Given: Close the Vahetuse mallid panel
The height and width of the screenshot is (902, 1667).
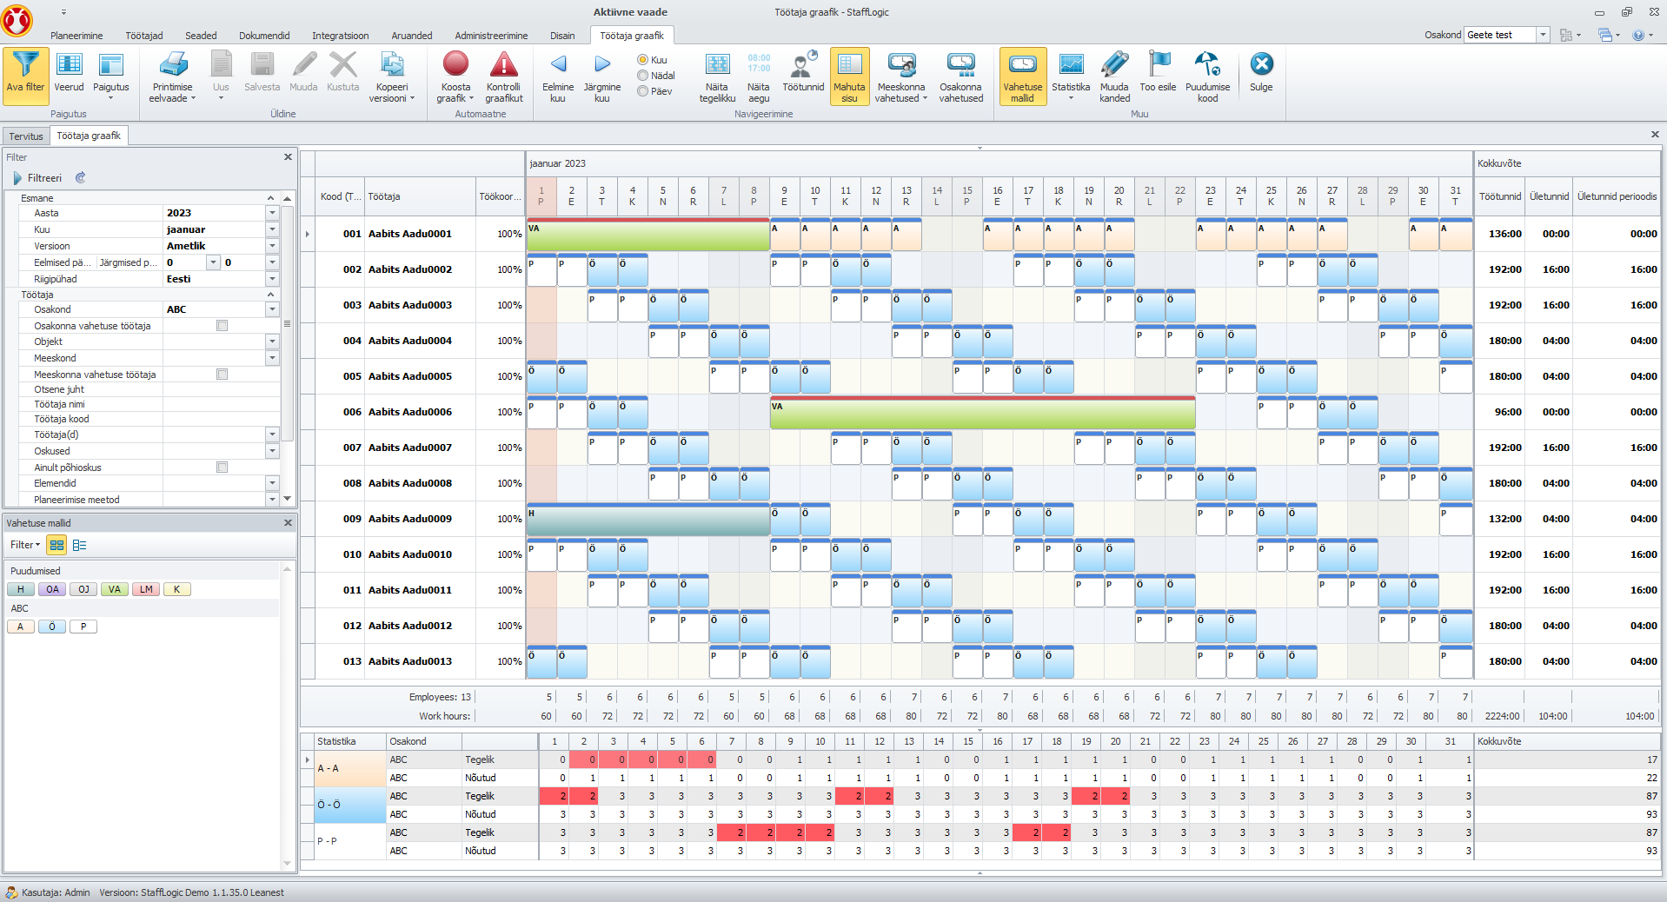Looking at the screenshot, I should 288,523.
